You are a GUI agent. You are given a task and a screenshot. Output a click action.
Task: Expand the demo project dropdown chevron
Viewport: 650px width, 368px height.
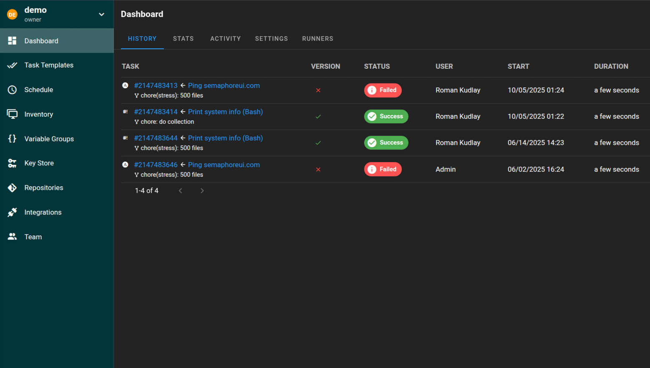point(101,15)
